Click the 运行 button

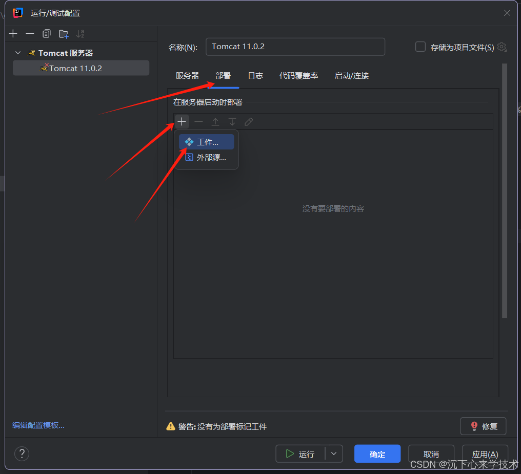tap(300, 454)
